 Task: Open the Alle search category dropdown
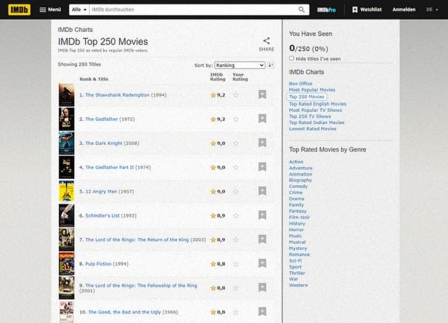click(79, 10)
